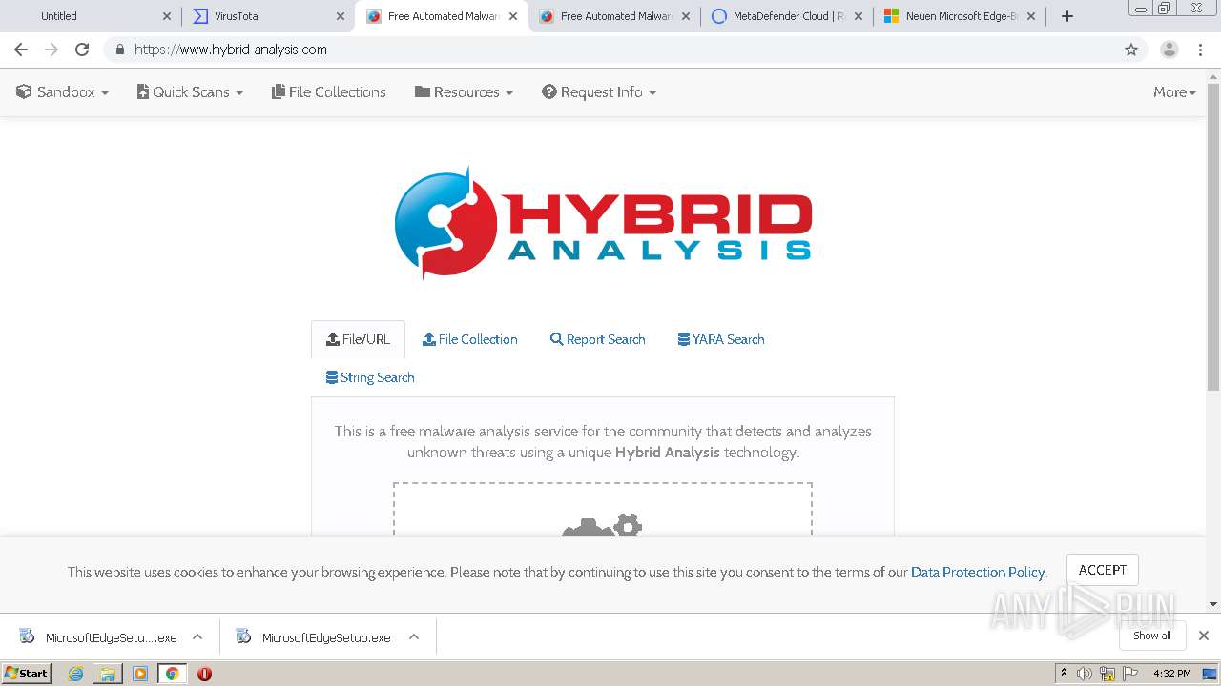
Task: Open the volume control in tray
Action: 1085,674
